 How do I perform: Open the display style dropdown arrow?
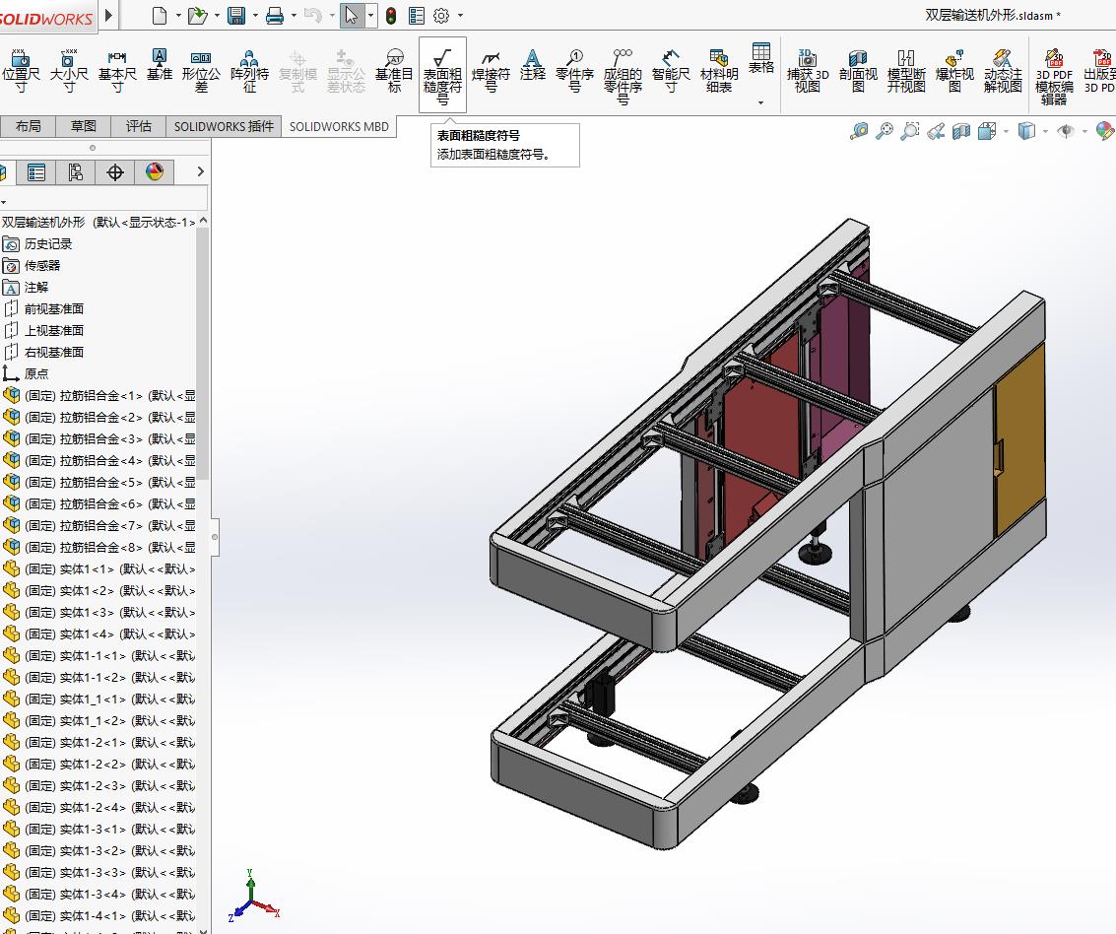coord(1045,131)
